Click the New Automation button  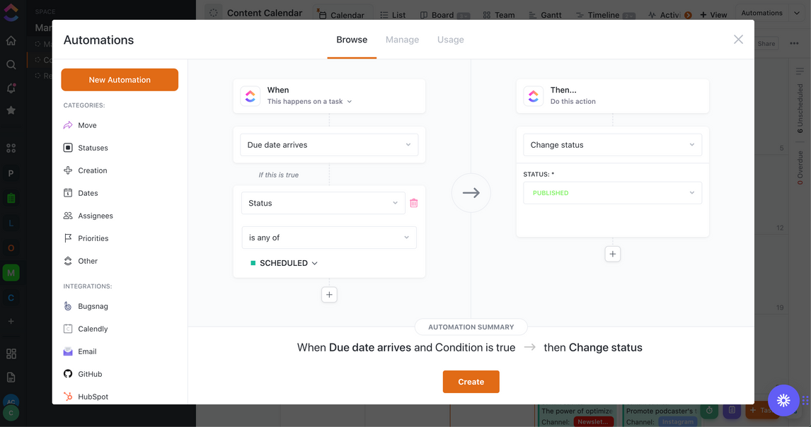tap(120, 80)
